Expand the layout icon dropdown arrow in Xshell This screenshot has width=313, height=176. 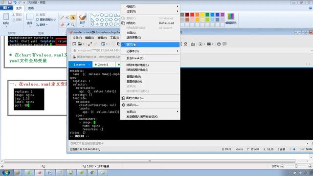(213, 44)
